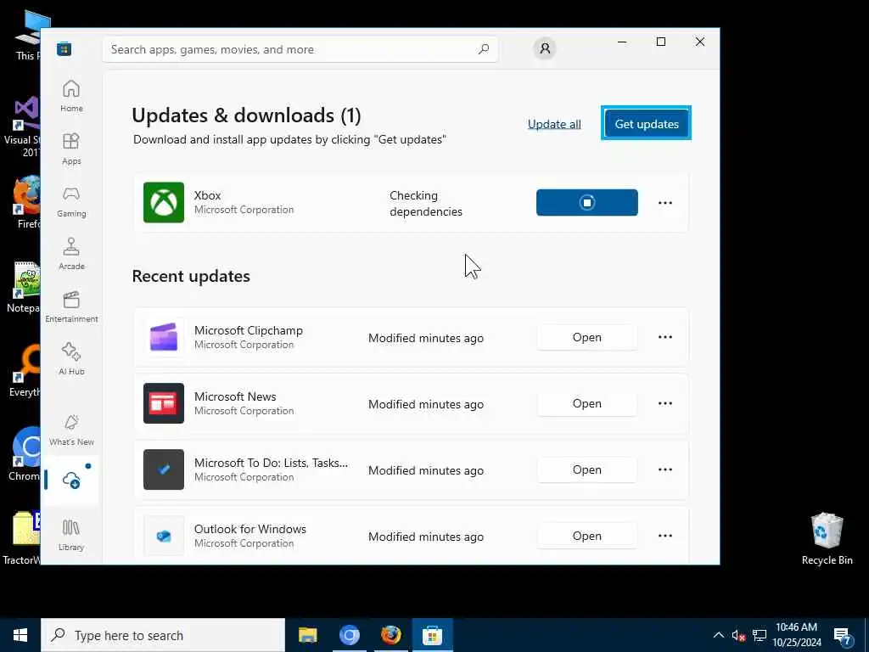
Task: Open more options for Xbox
Action: point(665,203)
